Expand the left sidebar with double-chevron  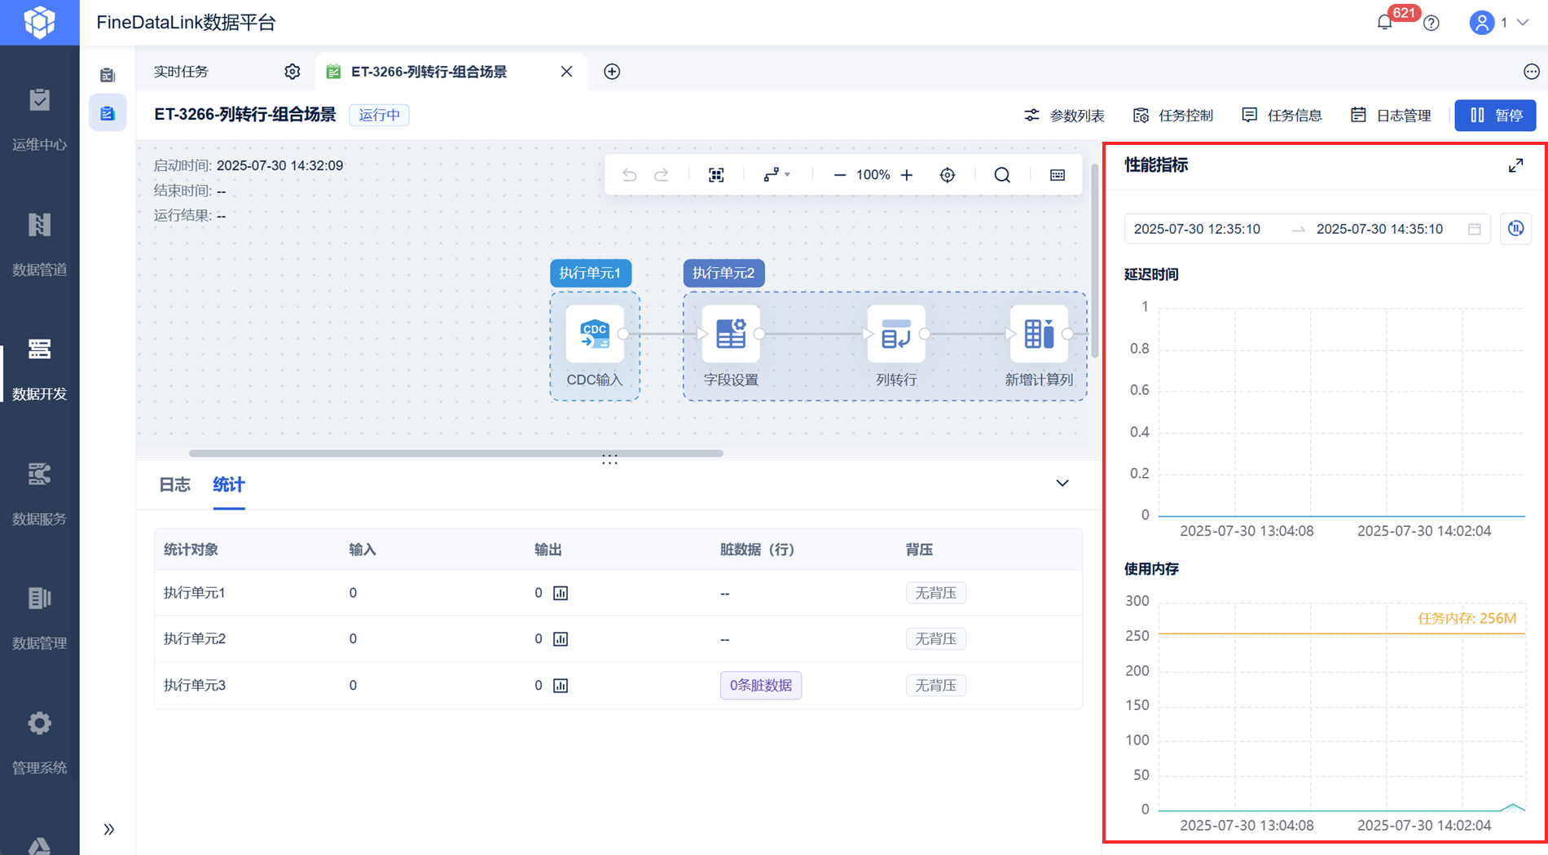108,830
